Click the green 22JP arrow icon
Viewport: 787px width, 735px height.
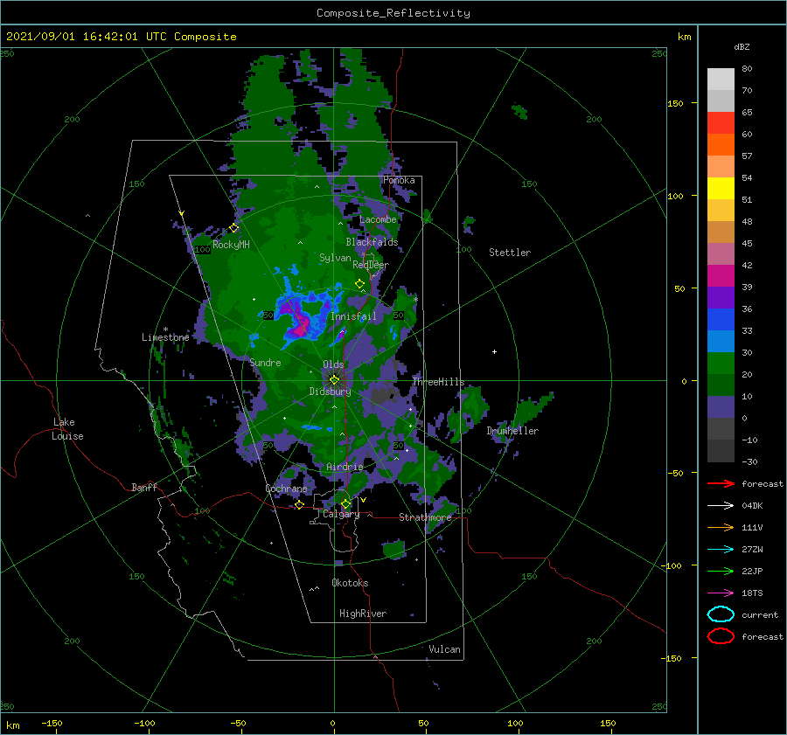pyautogui.click(x=721, y=571)
